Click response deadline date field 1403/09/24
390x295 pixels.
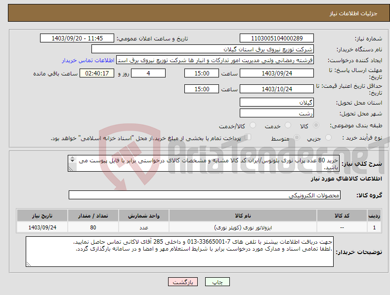tap(277, 73)
